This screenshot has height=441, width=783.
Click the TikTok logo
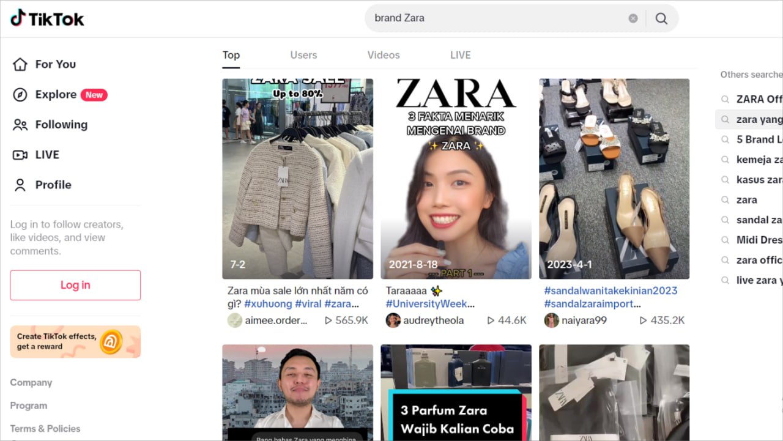pos(47,18)
